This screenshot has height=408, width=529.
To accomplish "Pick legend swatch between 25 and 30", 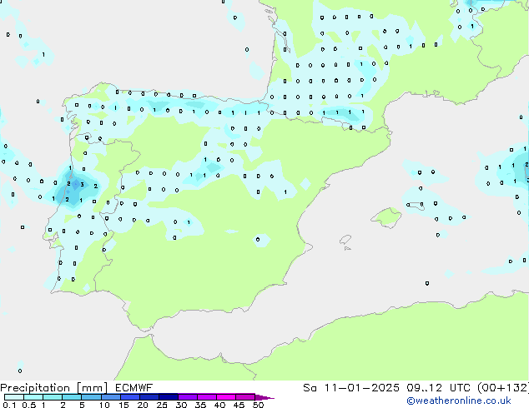I will tap(168, 397).
